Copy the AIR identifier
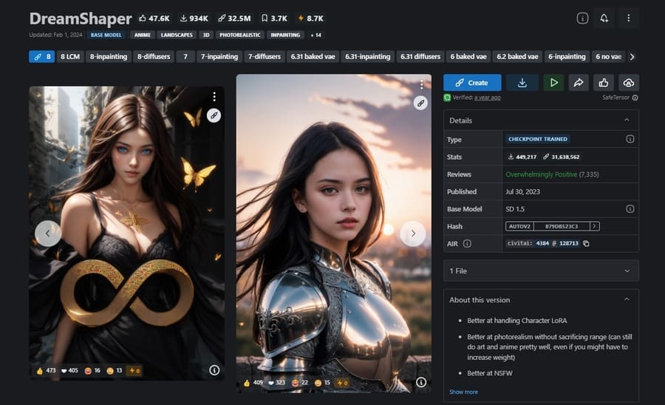This screenshot has height=405, width=665. pos(586,243)
